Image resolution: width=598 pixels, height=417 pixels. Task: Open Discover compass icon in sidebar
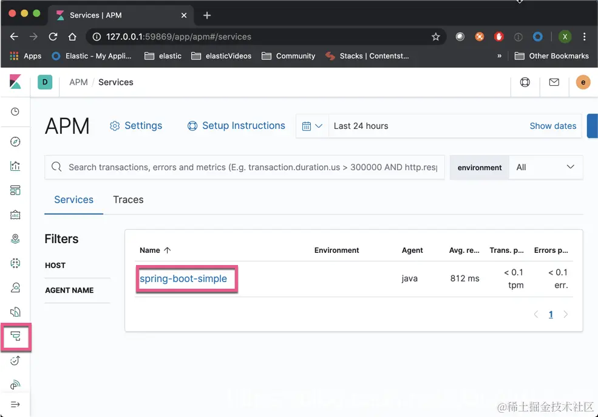[x=15, y=142]
